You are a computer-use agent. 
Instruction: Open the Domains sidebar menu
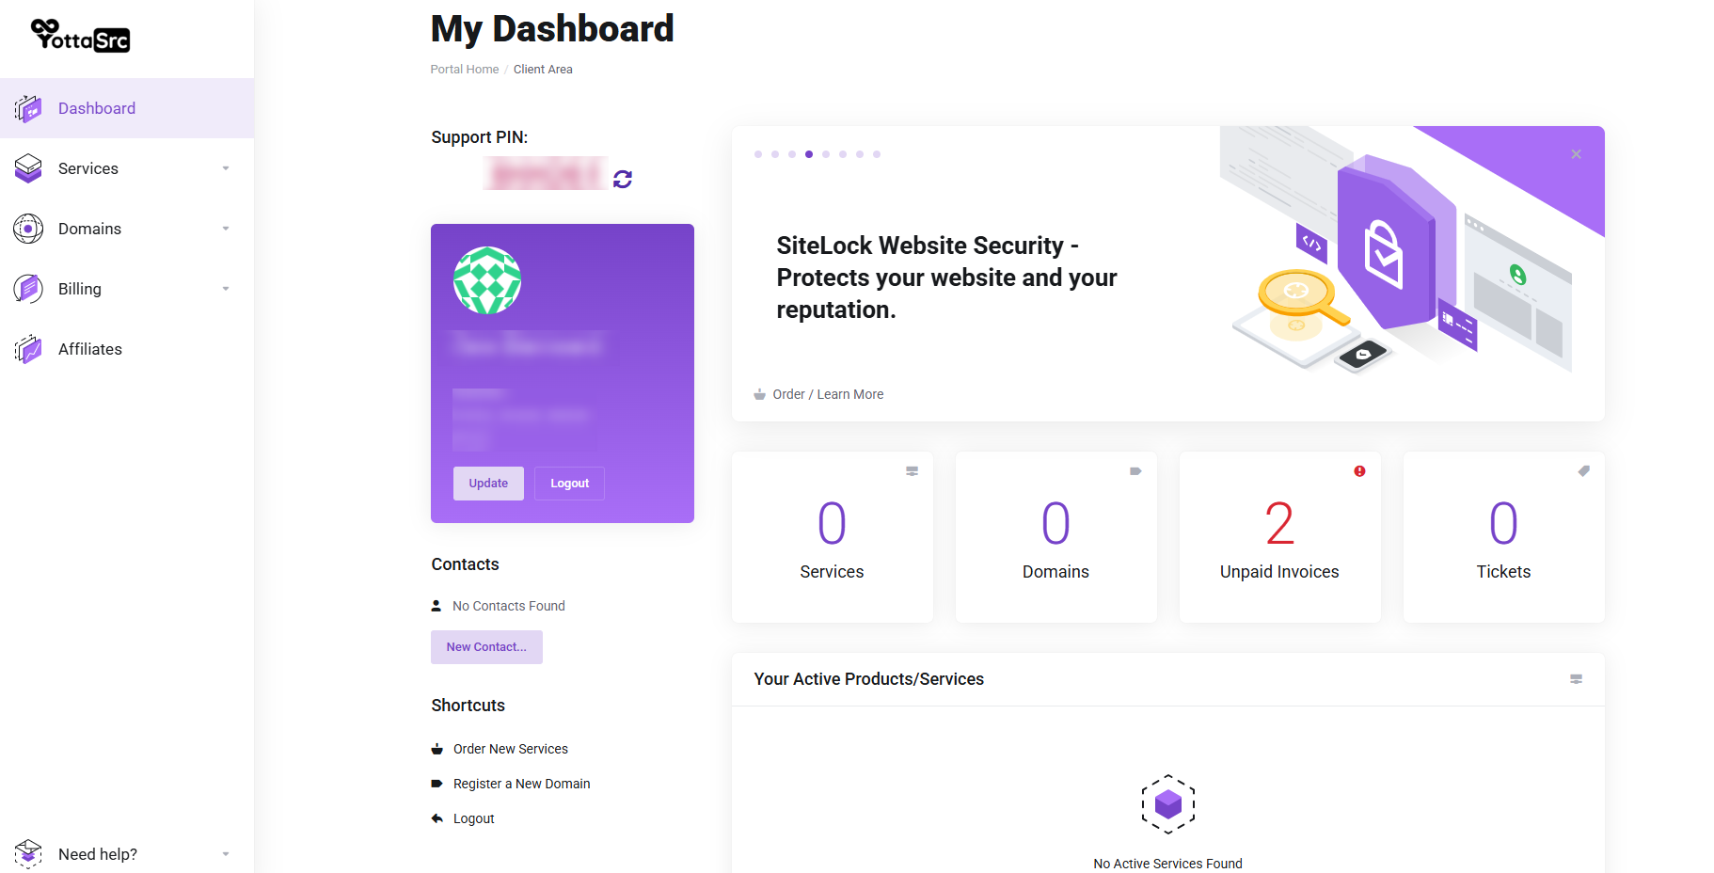coord(127,229)
